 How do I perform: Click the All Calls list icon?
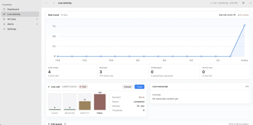click(4, 19)
